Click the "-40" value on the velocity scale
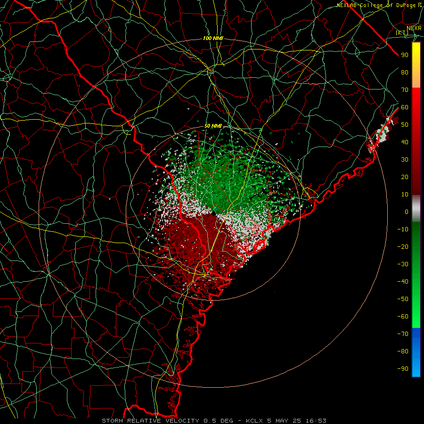The width and height of the screenshot is (424, 424). point(403,282)
